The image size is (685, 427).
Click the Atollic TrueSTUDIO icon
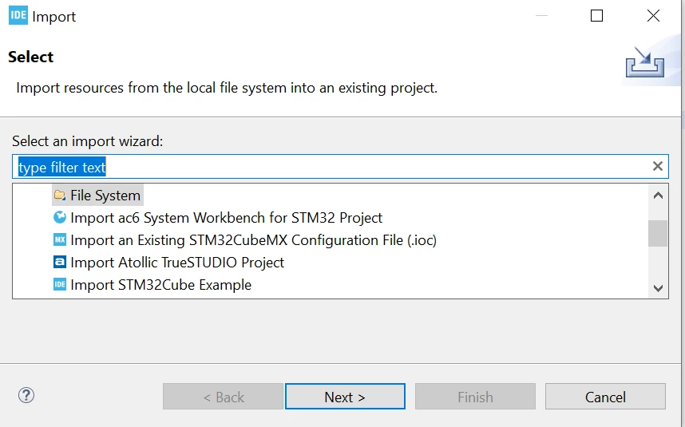tap(60, 262)
